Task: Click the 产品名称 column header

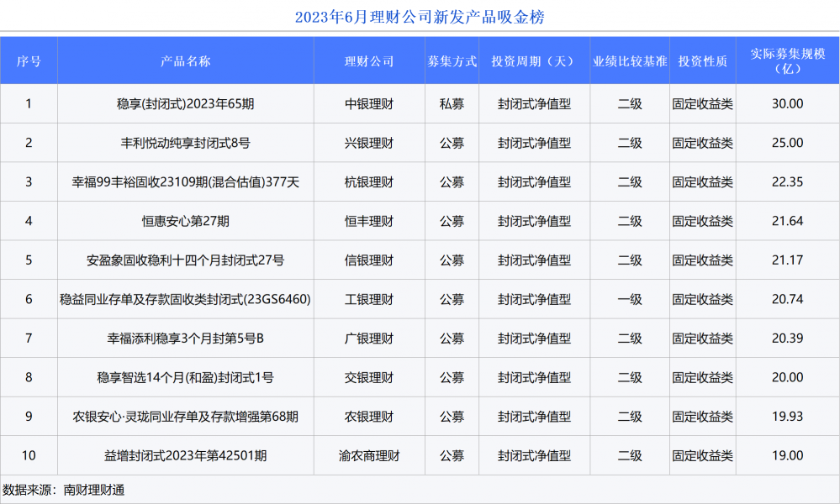Action: (x=185, y=61)
